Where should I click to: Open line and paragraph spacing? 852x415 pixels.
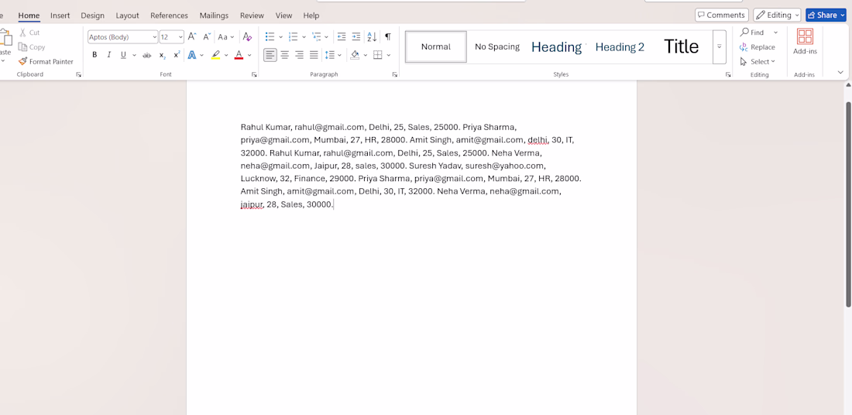tap(329, 55)
